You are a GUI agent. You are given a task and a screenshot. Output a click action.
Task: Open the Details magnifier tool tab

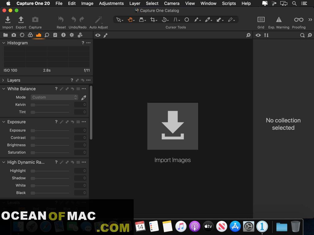47,35
